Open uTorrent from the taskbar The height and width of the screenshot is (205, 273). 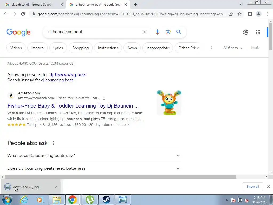(90, 200)
